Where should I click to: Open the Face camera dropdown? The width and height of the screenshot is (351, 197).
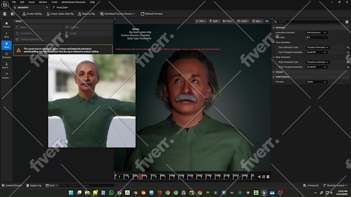coord(228,21)
